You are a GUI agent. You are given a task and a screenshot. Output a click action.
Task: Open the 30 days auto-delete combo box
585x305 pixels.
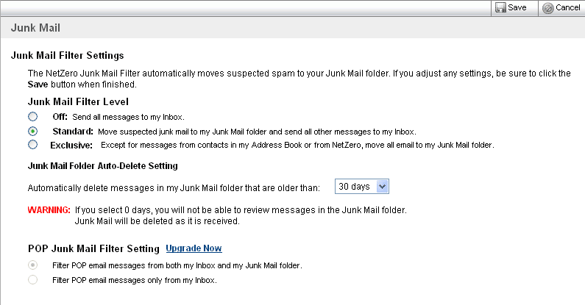(x=362, y=186)
